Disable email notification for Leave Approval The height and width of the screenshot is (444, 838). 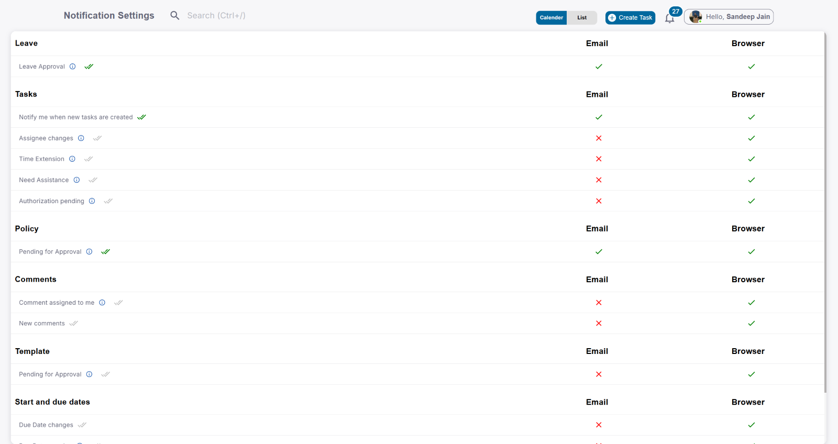tap(599, 66)
